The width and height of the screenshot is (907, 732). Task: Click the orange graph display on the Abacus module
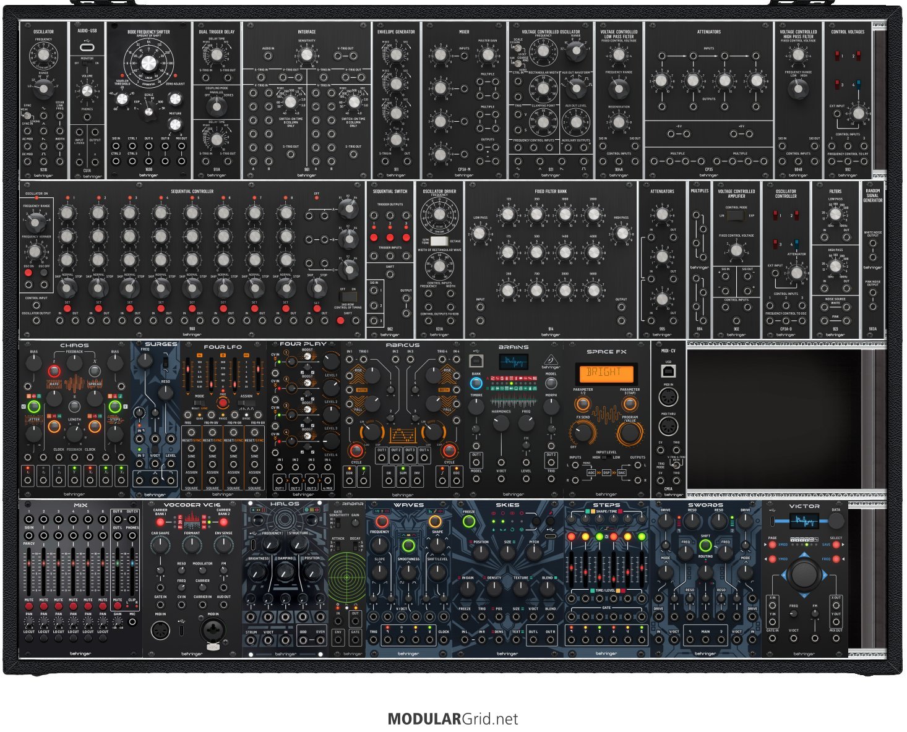(x=402, y=435)
